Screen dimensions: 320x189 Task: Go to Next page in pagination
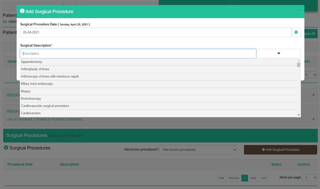253,178
